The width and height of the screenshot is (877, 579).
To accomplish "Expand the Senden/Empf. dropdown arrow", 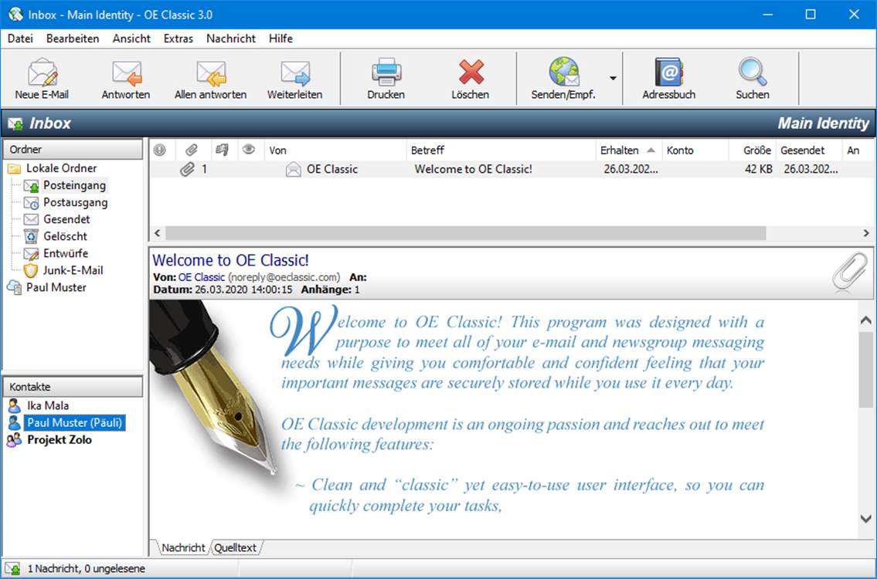I will pos(613,78).
